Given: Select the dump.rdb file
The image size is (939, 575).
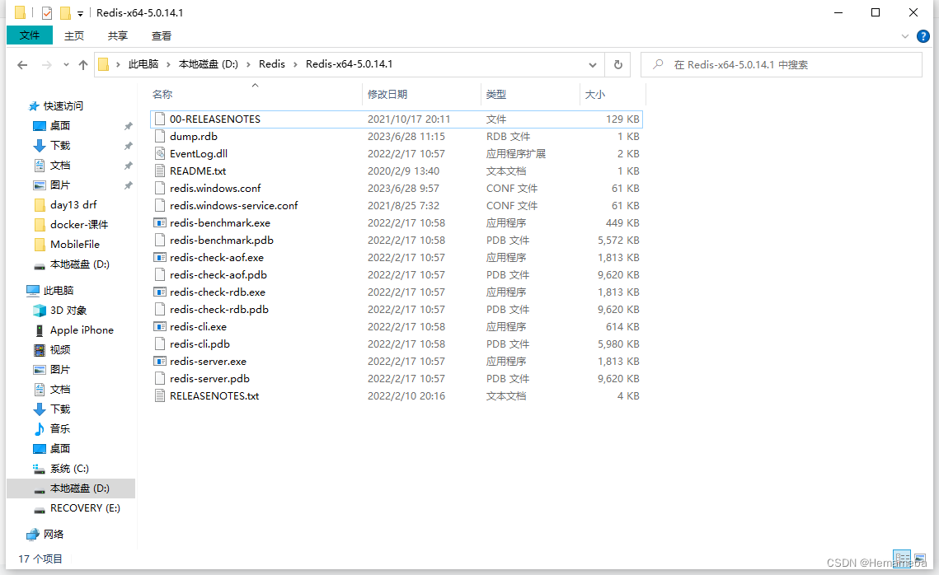Looking at the screenshot, I should click(194, 137).
